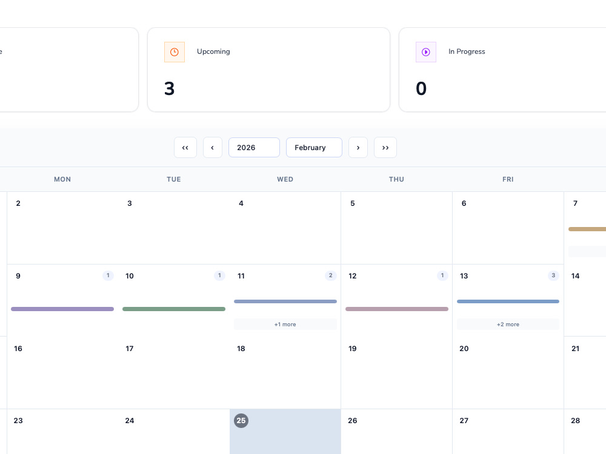Go to previous month arrow
The height and width of the screenshot is (454, 606).
click(213, 148)
